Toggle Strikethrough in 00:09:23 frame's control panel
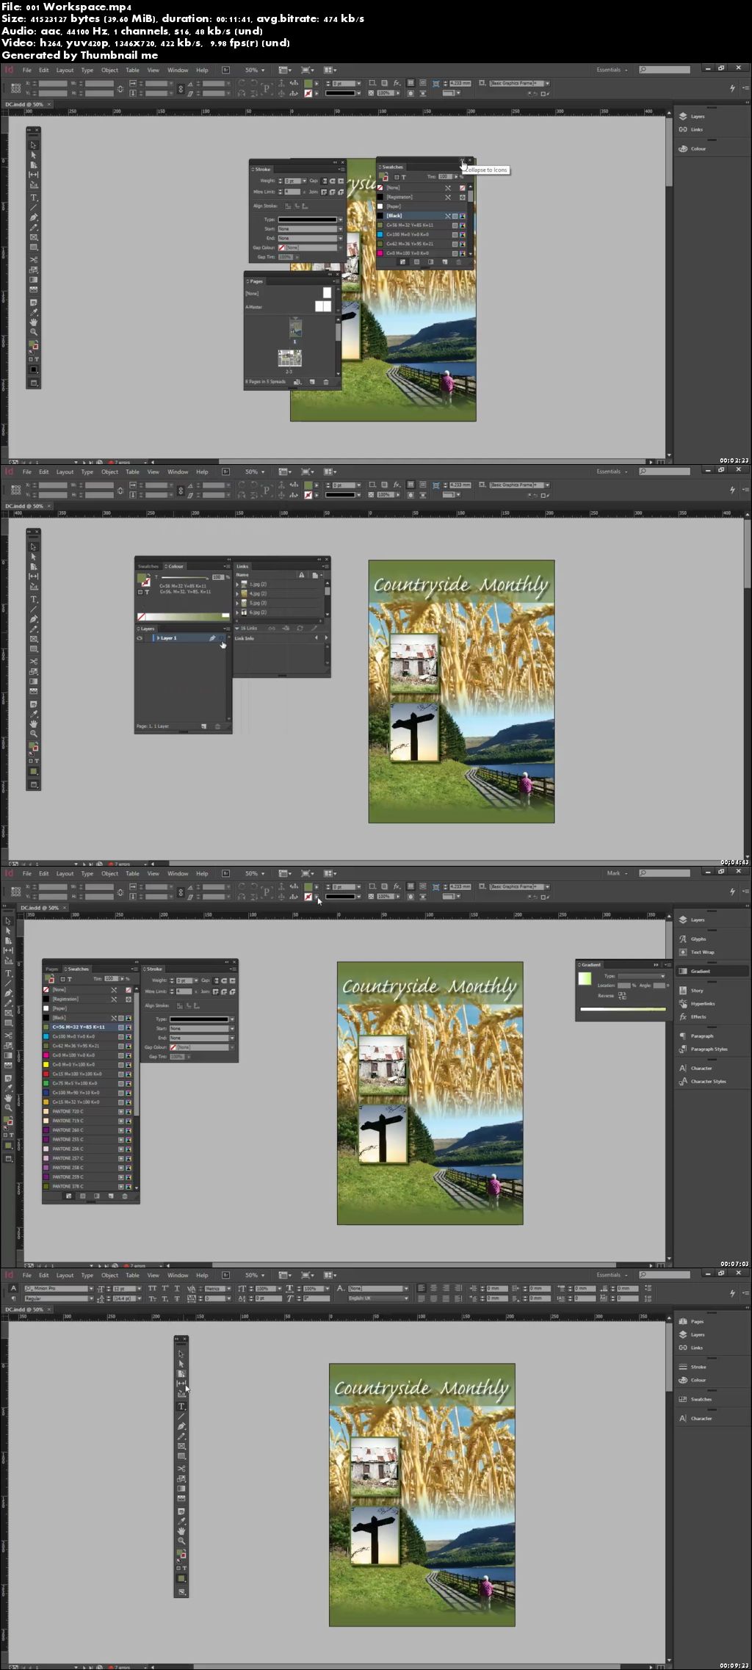Screen dimensions: 752x1670 pos(177,1298)
